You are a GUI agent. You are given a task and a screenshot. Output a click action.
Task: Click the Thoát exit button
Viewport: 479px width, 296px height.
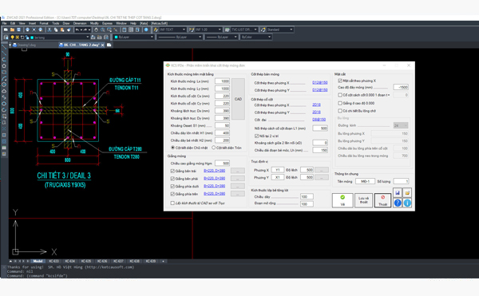coord(382,200)
